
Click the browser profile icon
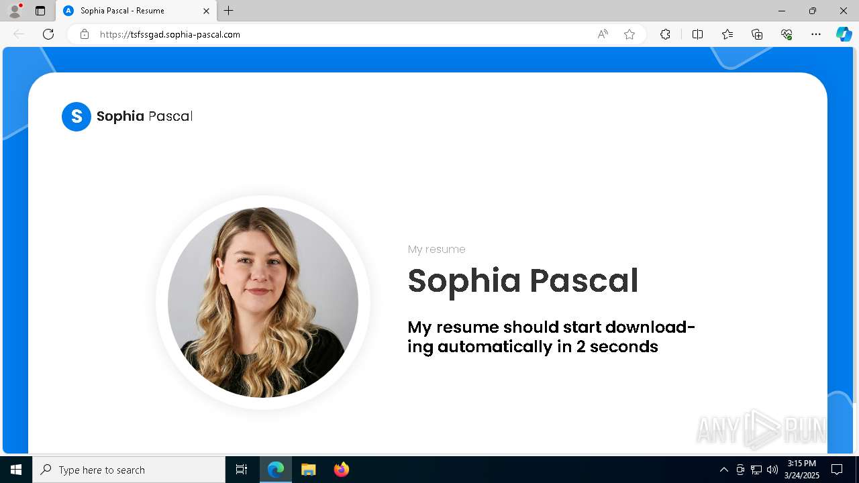point(15,11)
